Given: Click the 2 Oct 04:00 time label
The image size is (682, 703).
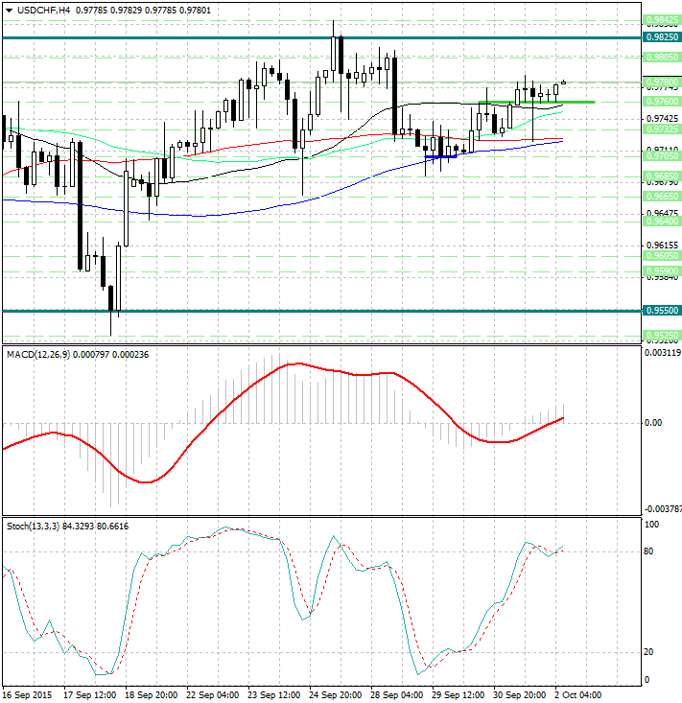Looking at the screenshot, I should point(578,695).
